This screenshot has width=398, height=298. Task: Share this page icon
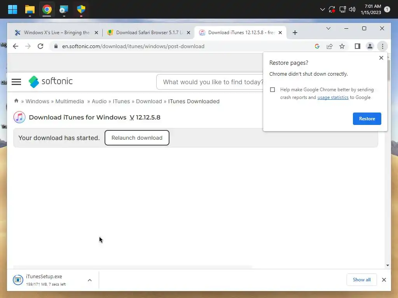330,46
